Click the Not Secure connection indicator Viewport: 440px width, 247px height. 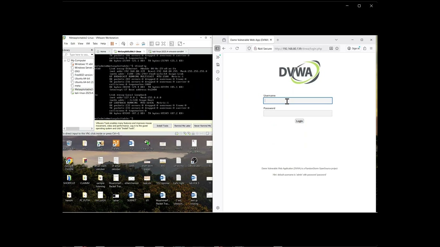263,48
